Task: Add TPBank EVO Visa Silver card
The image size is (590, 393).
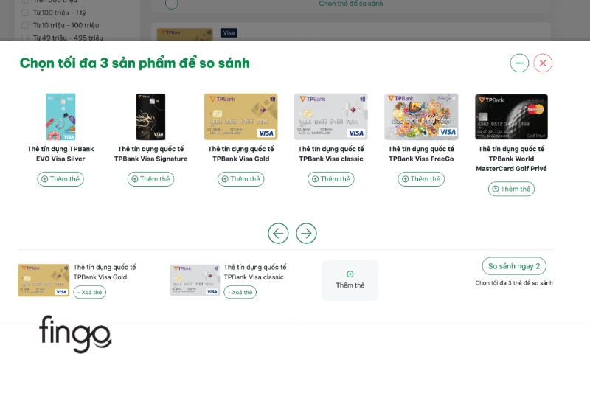Action: click(x=60, y=179)
